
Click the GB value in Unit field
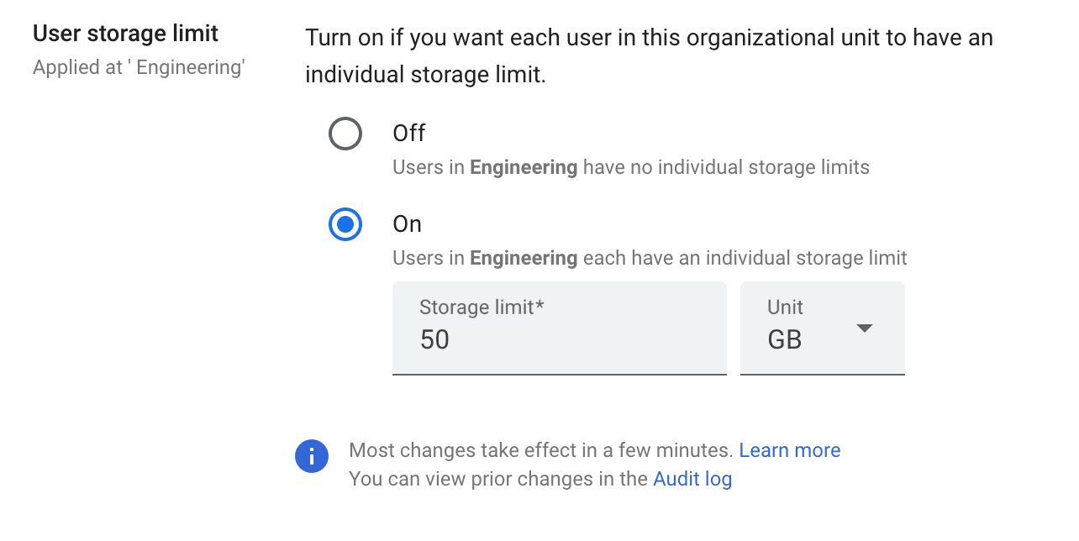tap(785, 339)
